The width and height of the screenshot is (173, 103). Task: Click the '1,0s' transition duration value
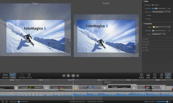click(x=169, y=31)
